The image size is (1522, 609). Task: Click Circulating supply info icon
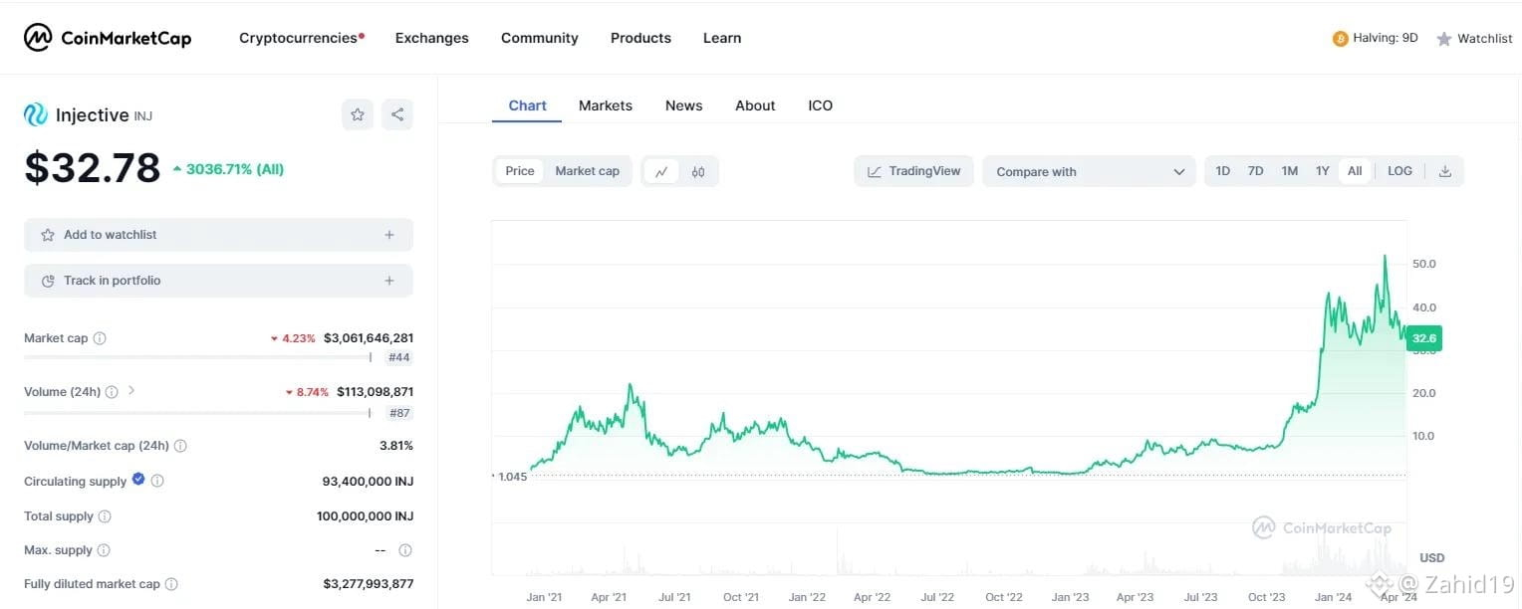coord(157,481)
